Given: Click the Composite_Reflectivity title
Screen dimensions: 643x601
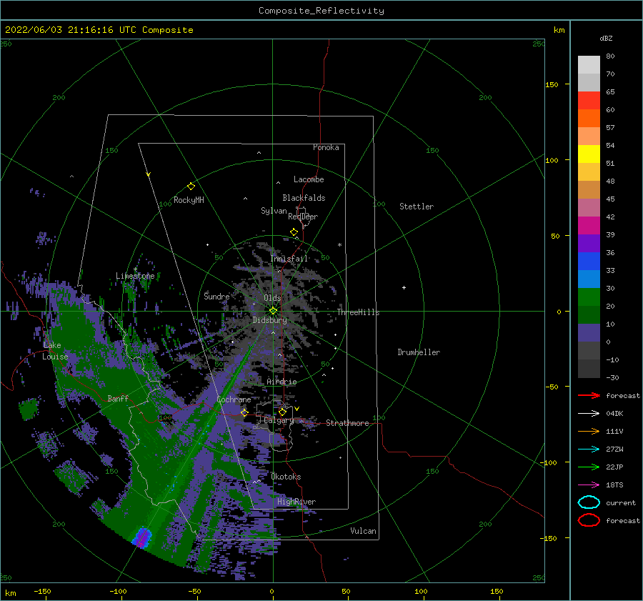Looking at the screenshot, I should (321, 11).
